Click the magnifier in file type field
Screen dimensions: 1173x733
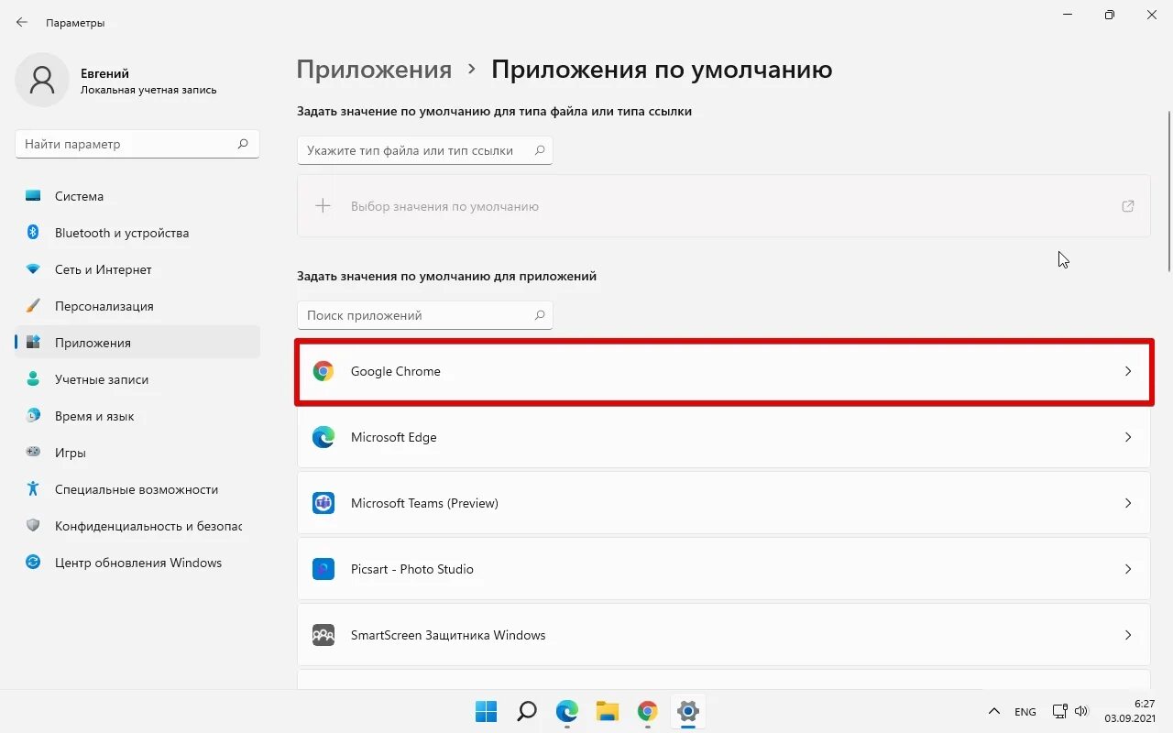540,150
